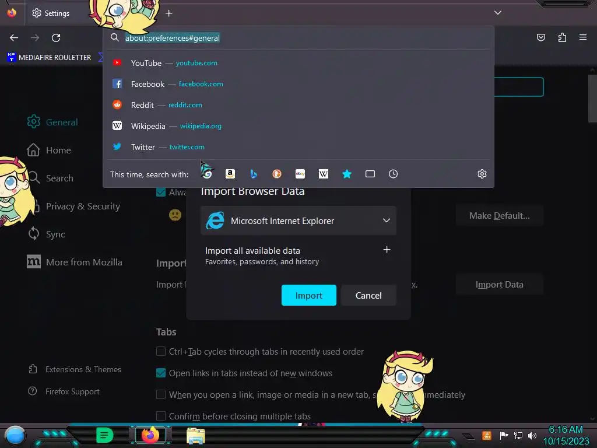Image resolution: width=597 pixels, height=448 pixels.
Task: Choose the Twitter suggestion
Action: (299, 146)
